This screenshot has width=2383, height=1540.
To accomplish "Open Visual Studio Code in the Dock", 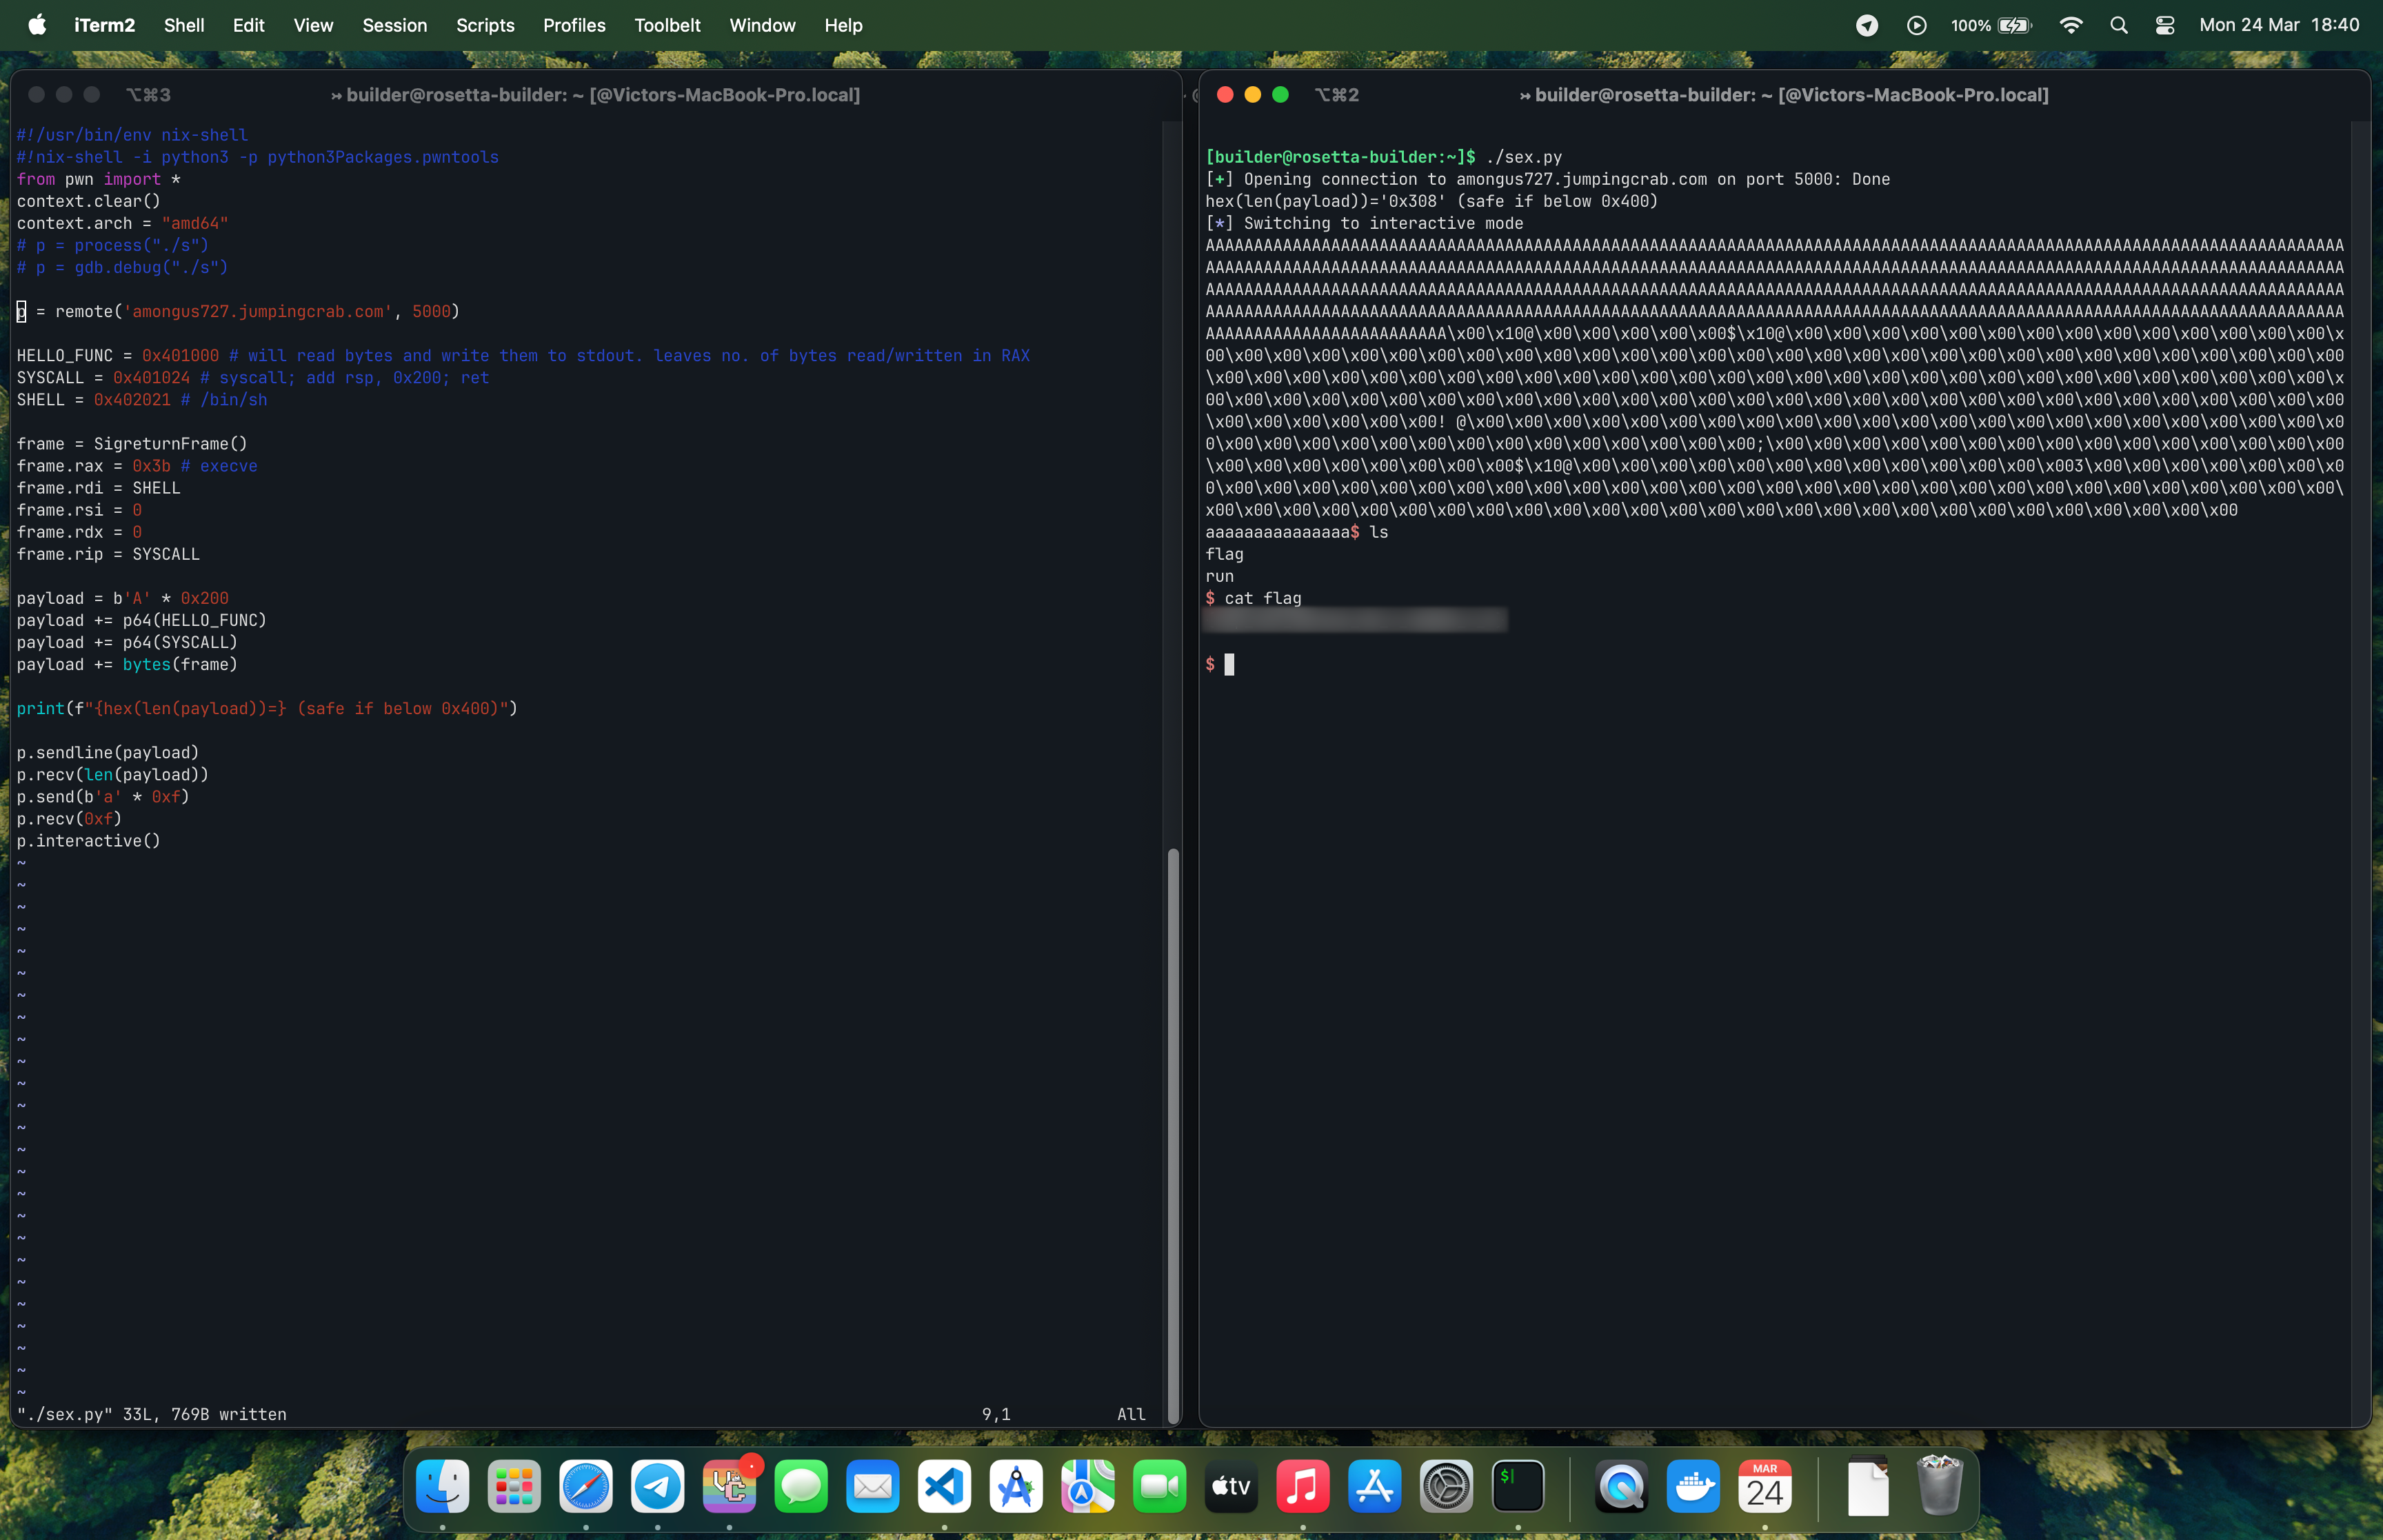I will click(945, 1486).
